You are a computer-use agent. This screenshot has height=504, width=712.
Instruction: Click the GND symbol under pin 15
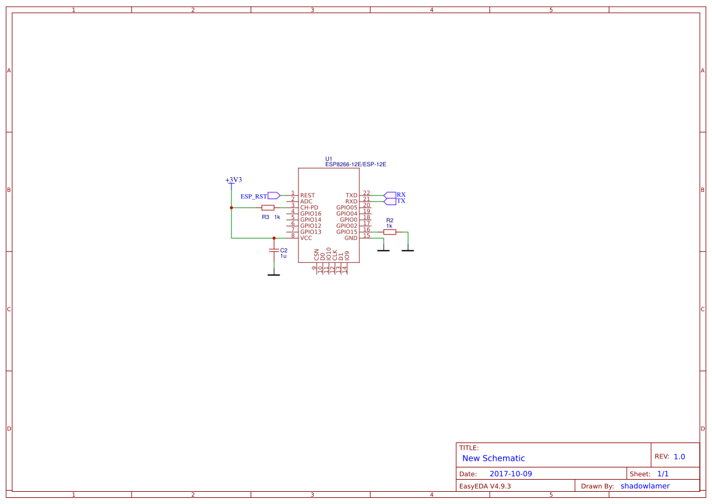(x=383, y=250)
